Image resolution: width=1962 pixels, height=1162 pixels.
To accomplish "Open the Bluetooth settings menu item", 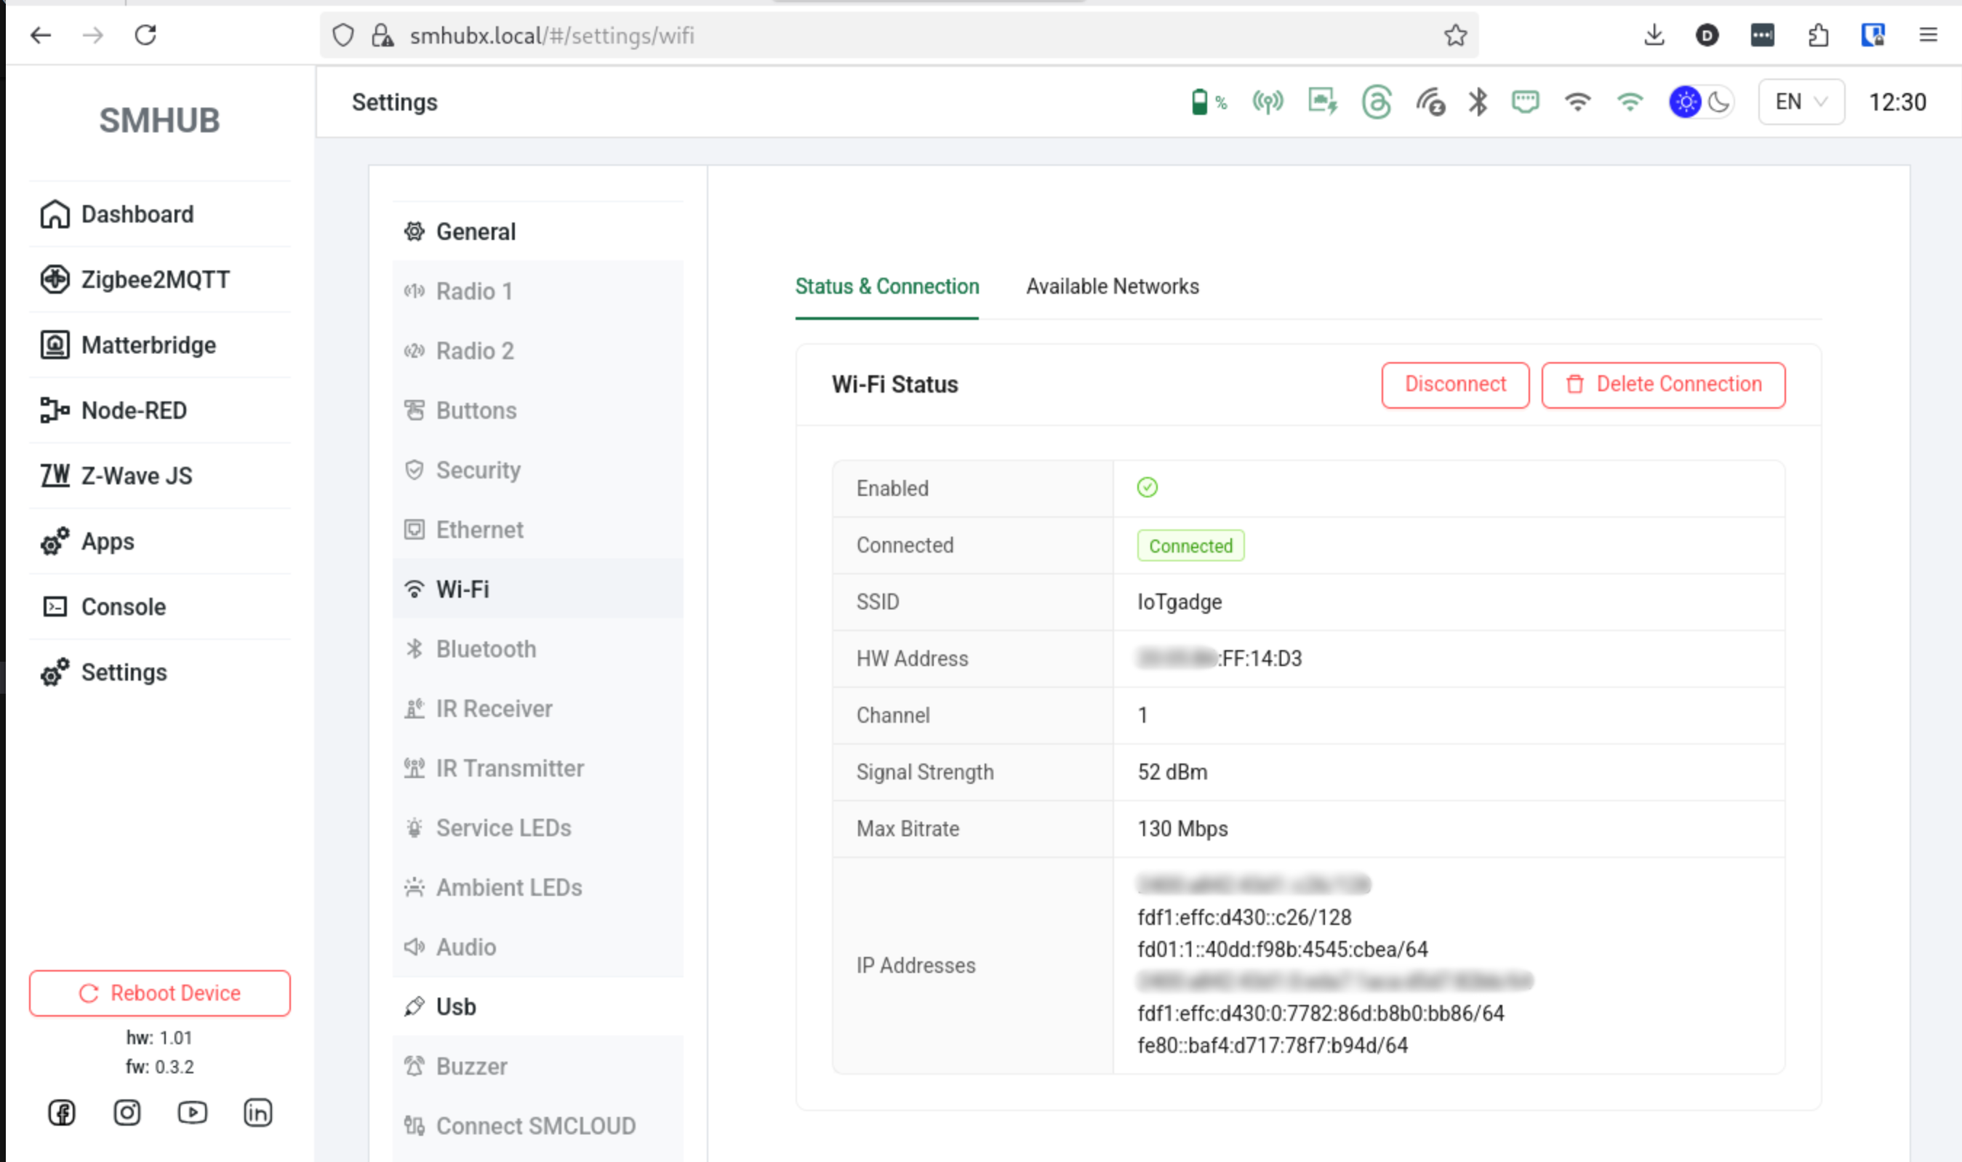I will click(x=486, y=649).
